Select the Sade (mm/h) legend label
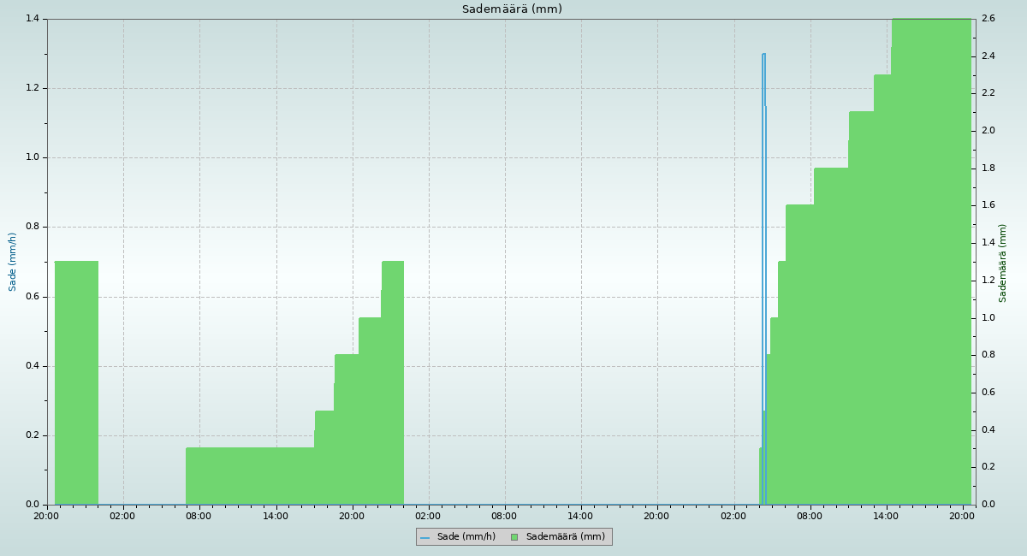The width and height of the screenshot is (1027, 556). (x=466, y=537)
